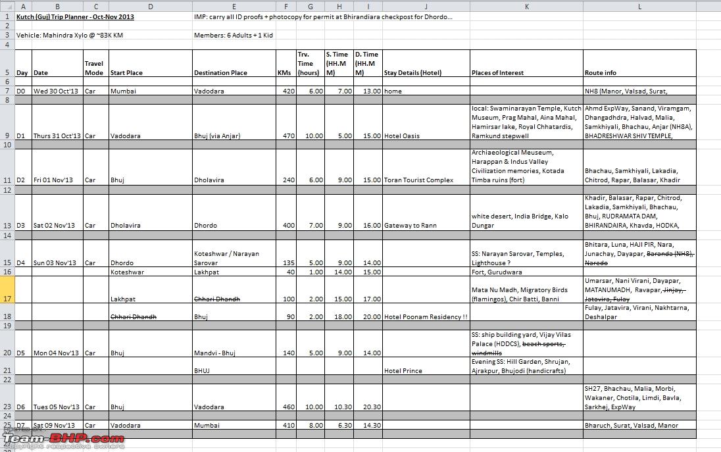Click the IMP note about ID proofs
Viewport: 721px width, 452px height.
pyautogui.click(x=323, y=17)
